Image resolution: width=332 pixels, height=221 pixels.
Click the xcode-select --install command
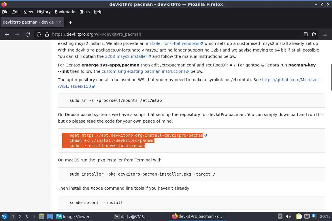tap(96, 203)
